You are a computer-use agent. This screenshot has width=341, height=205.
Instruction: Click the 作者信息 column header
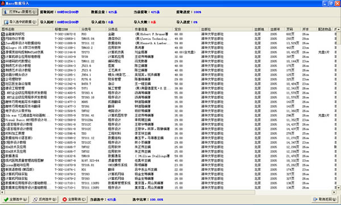(153, 29)
